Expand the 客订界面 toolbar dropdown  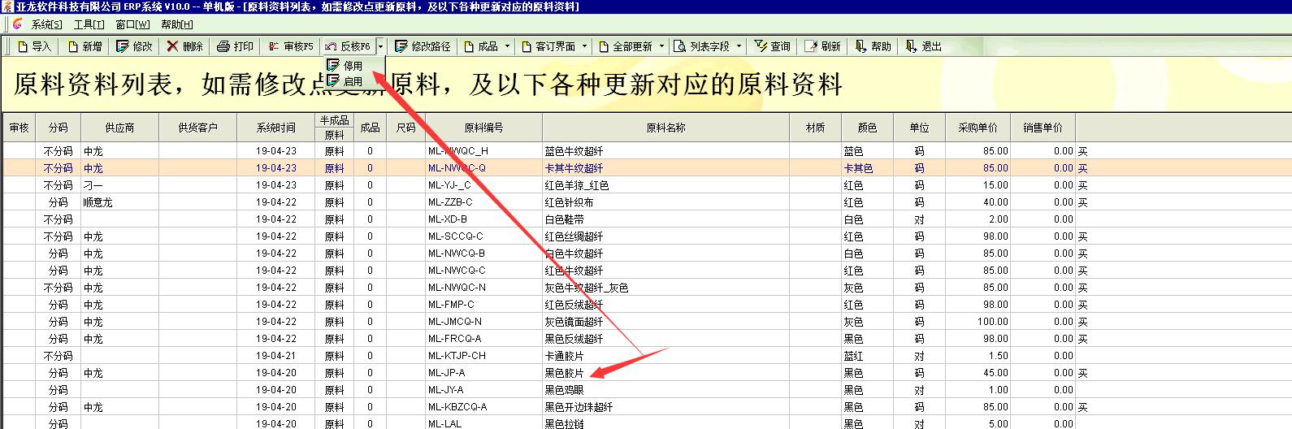(x=584, y=47)
